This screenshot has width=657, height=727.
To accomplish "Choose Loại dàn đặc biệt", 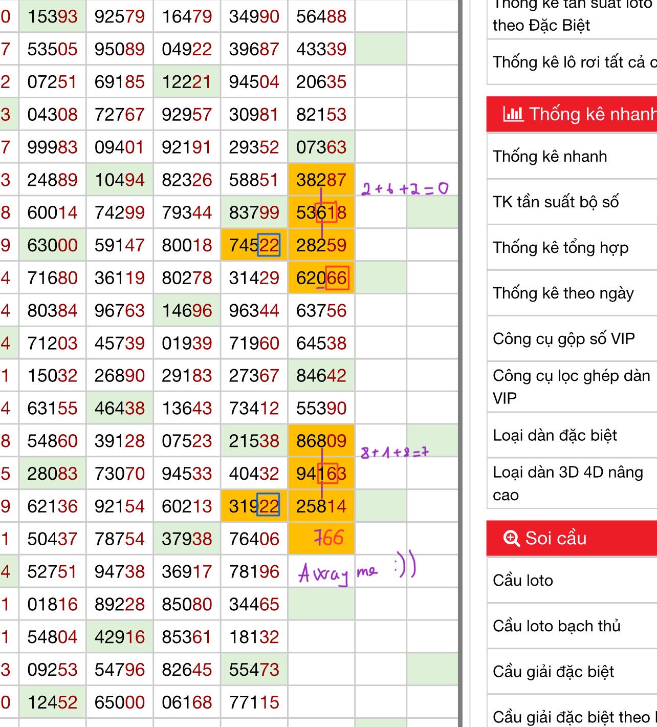I will click(x=555, y=435).
